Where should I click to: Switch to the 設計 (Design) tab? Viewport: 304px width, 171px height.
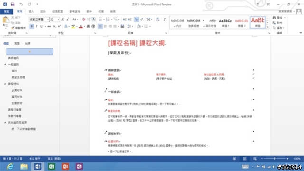43,11
